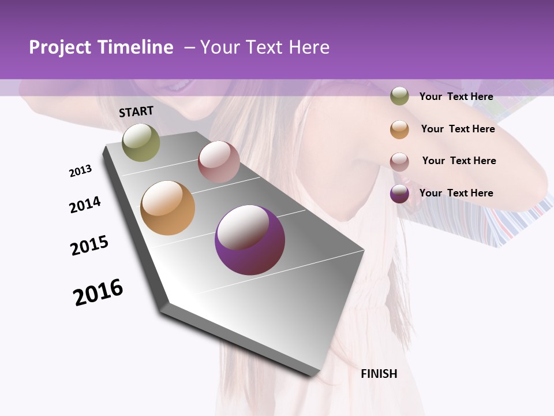Screen dimensions: 554x416
Task: Click the large purple sphere near 2016
Action: pyautogui.click(x=251, y=240)
